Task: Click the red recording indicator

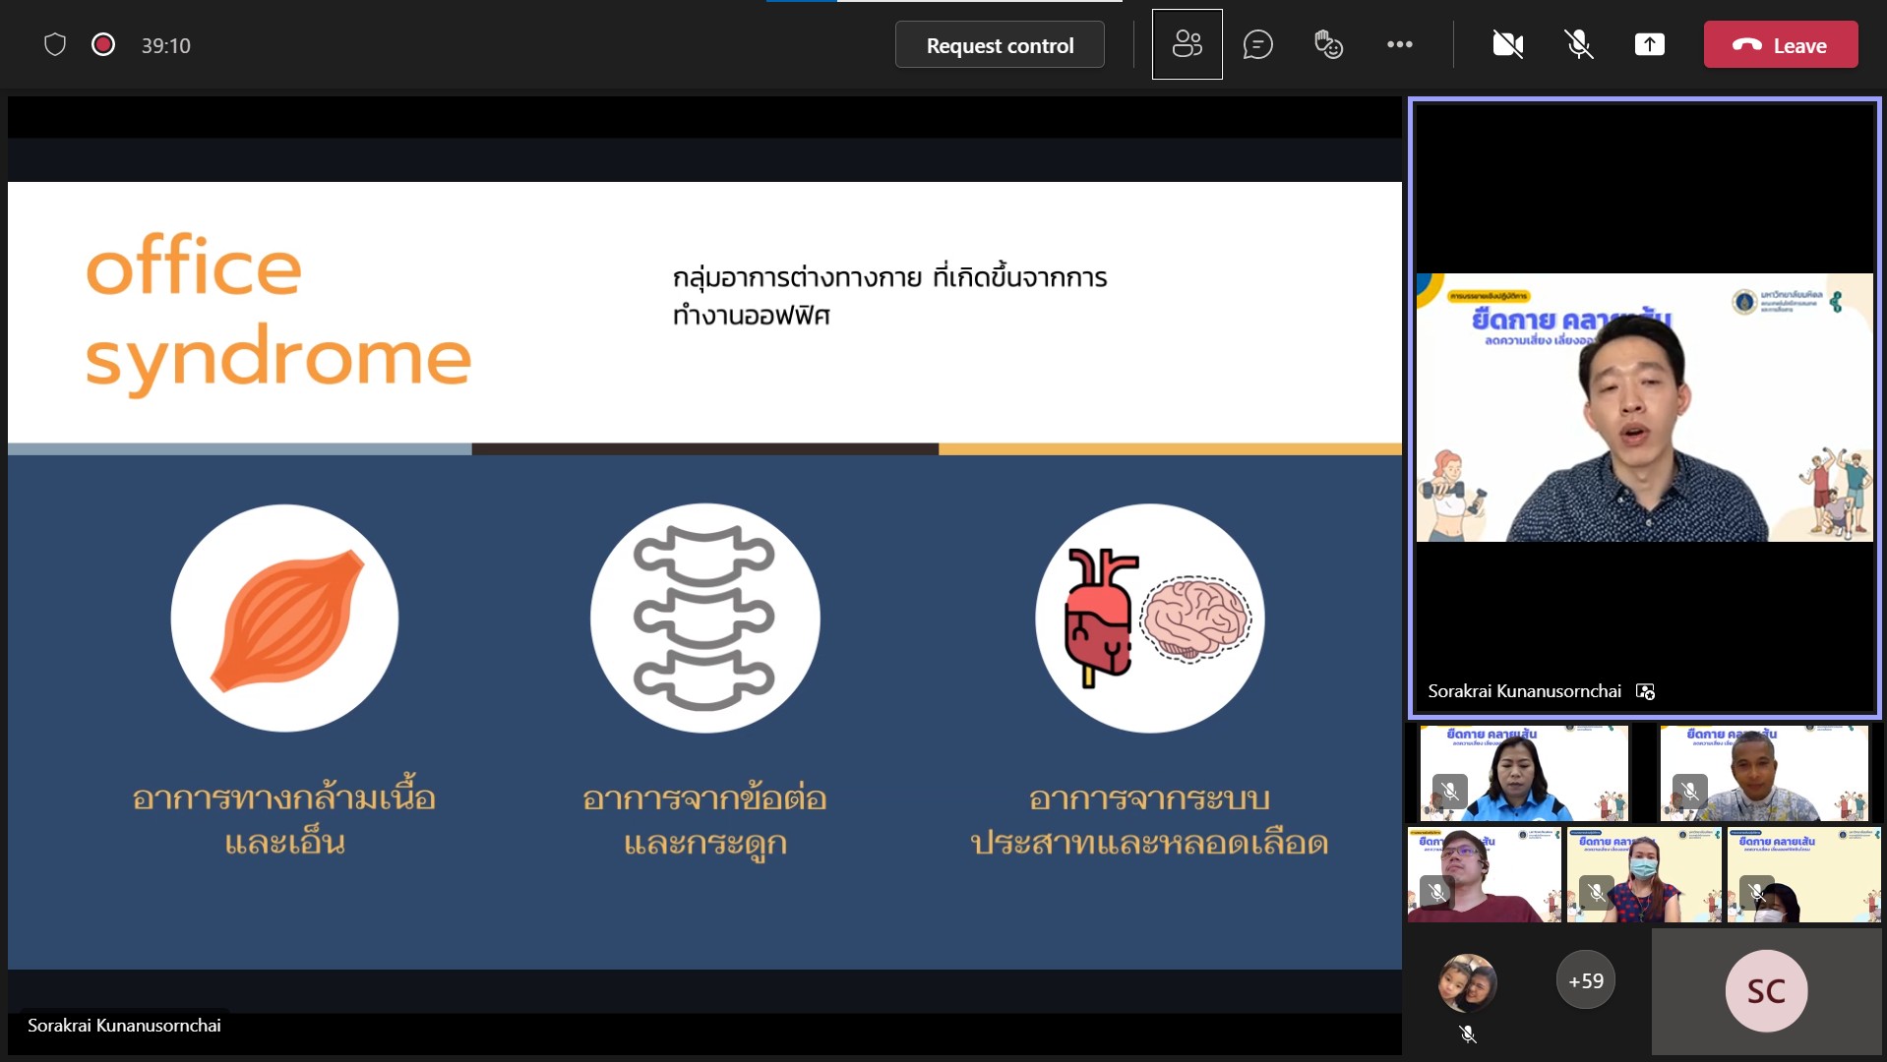Action: pos(103,45)
